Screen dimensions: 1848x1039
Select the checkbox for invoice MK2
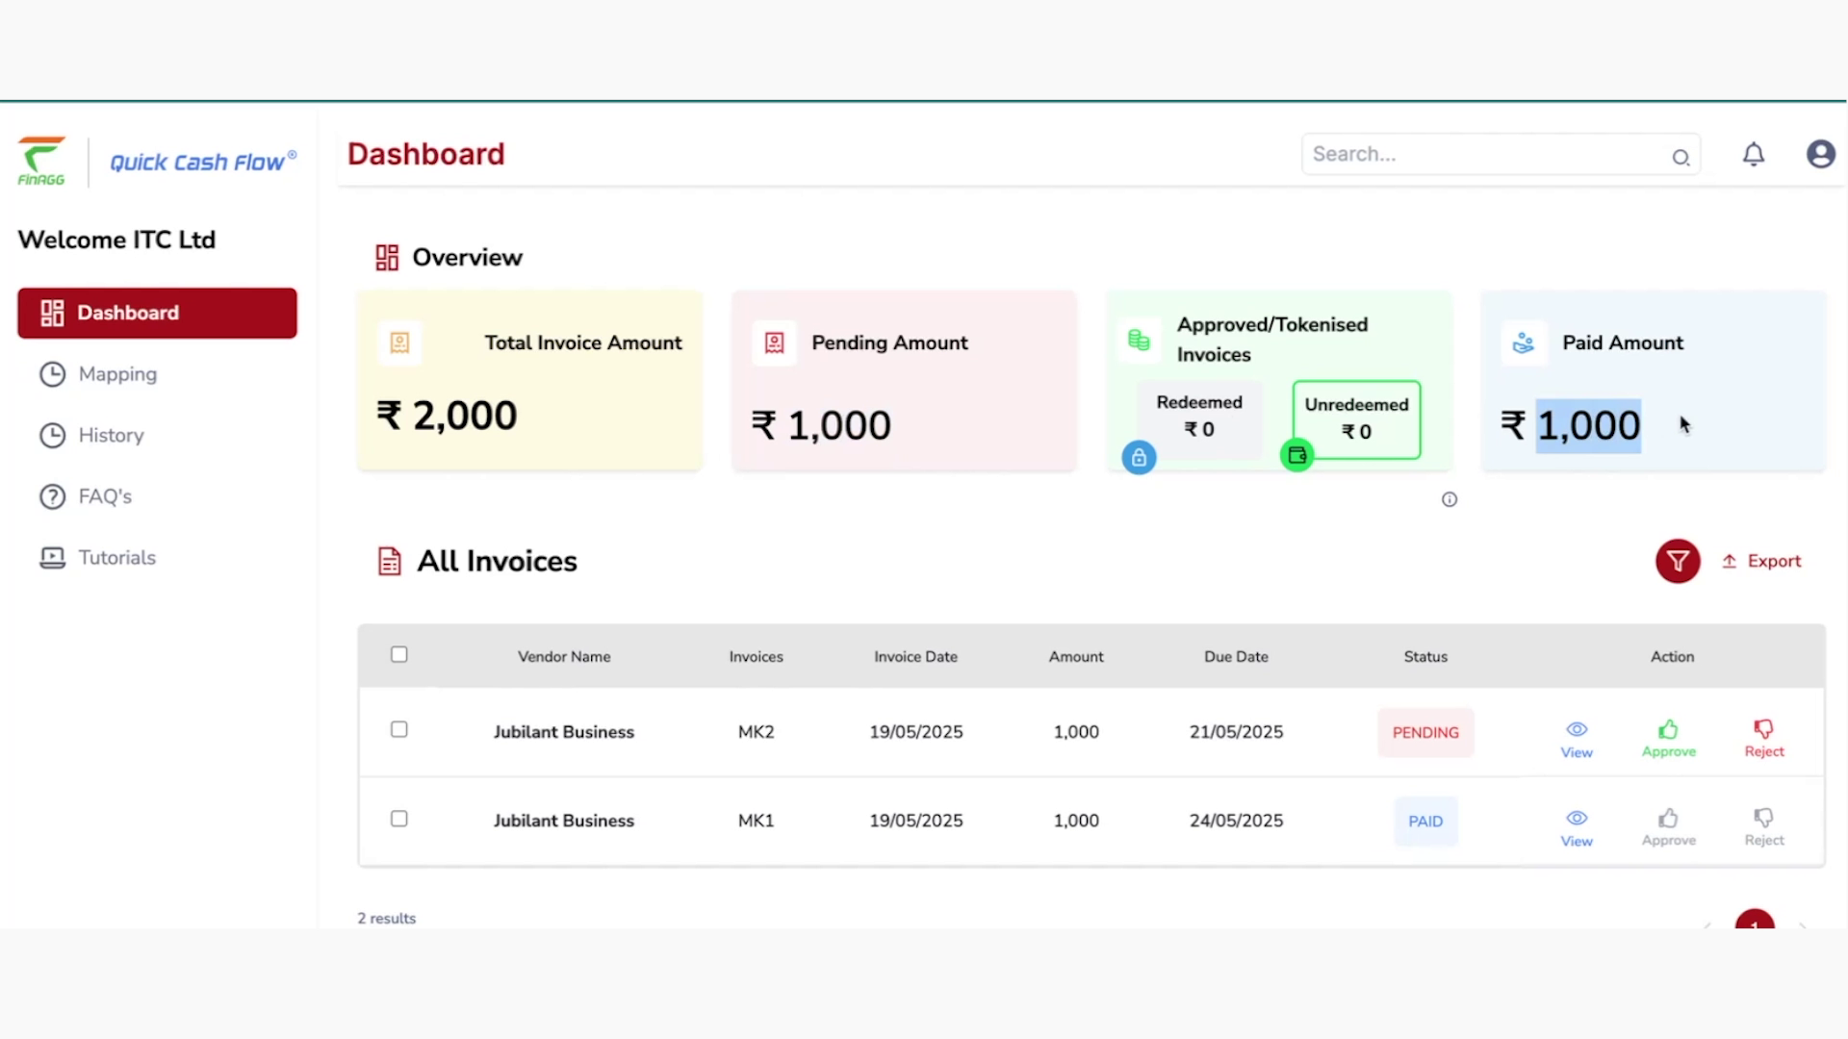399,729
